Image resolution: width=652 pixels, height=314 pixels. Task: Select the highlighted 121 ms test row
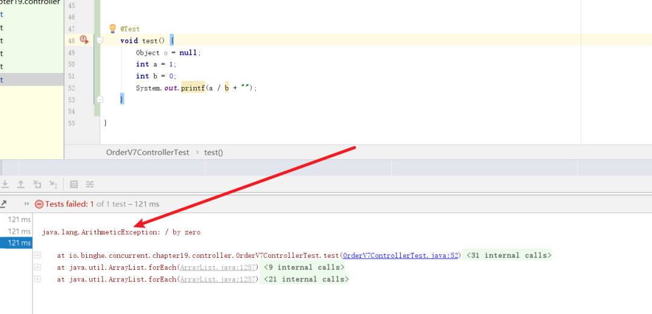(16, 243)
